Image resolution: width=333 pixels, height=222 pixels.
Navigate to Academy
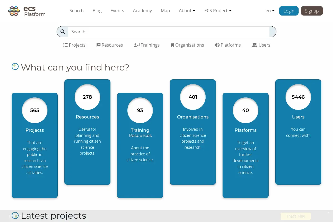(x=142, y=11)
